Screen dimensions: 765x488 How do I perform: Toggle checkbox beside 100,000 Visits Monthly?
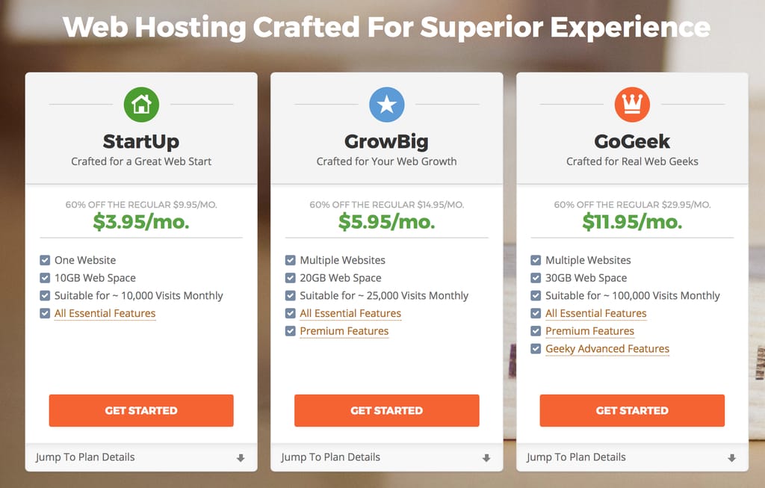click(x=536, y=296)
